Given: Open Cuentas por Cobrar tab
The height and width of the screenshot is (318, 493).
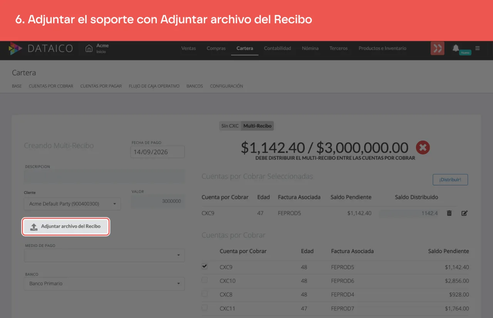Looking at the screenshot, I should pos(51,86).
